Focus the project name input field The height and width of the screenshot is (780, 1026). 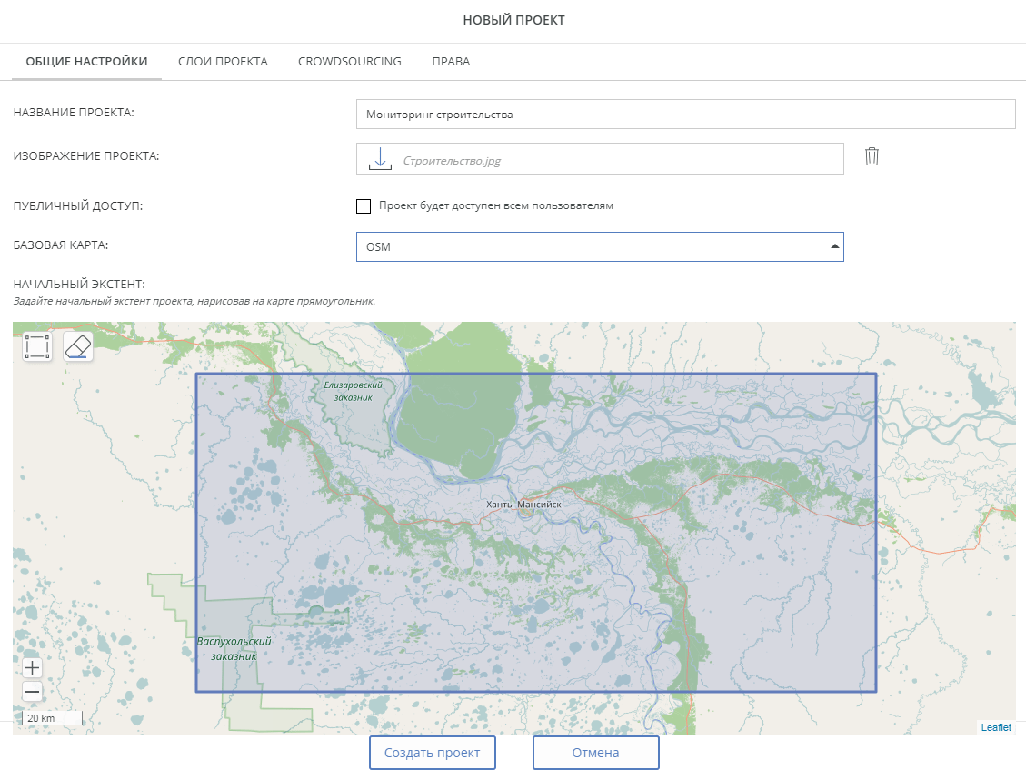686,114
